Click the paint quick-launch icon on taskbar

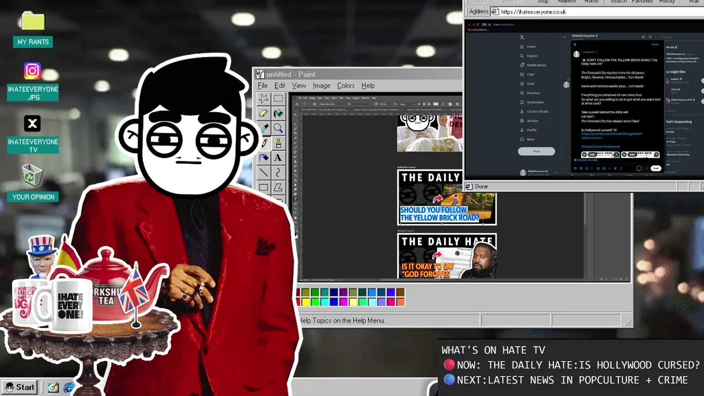pyautogui.click(x=53, y=388)
